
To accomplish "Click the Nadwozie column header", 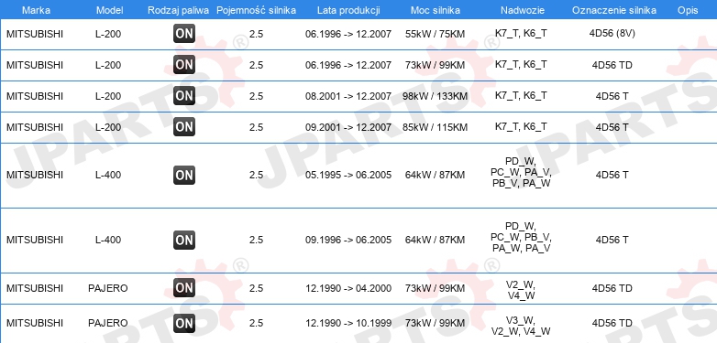I will coord(521,10).
